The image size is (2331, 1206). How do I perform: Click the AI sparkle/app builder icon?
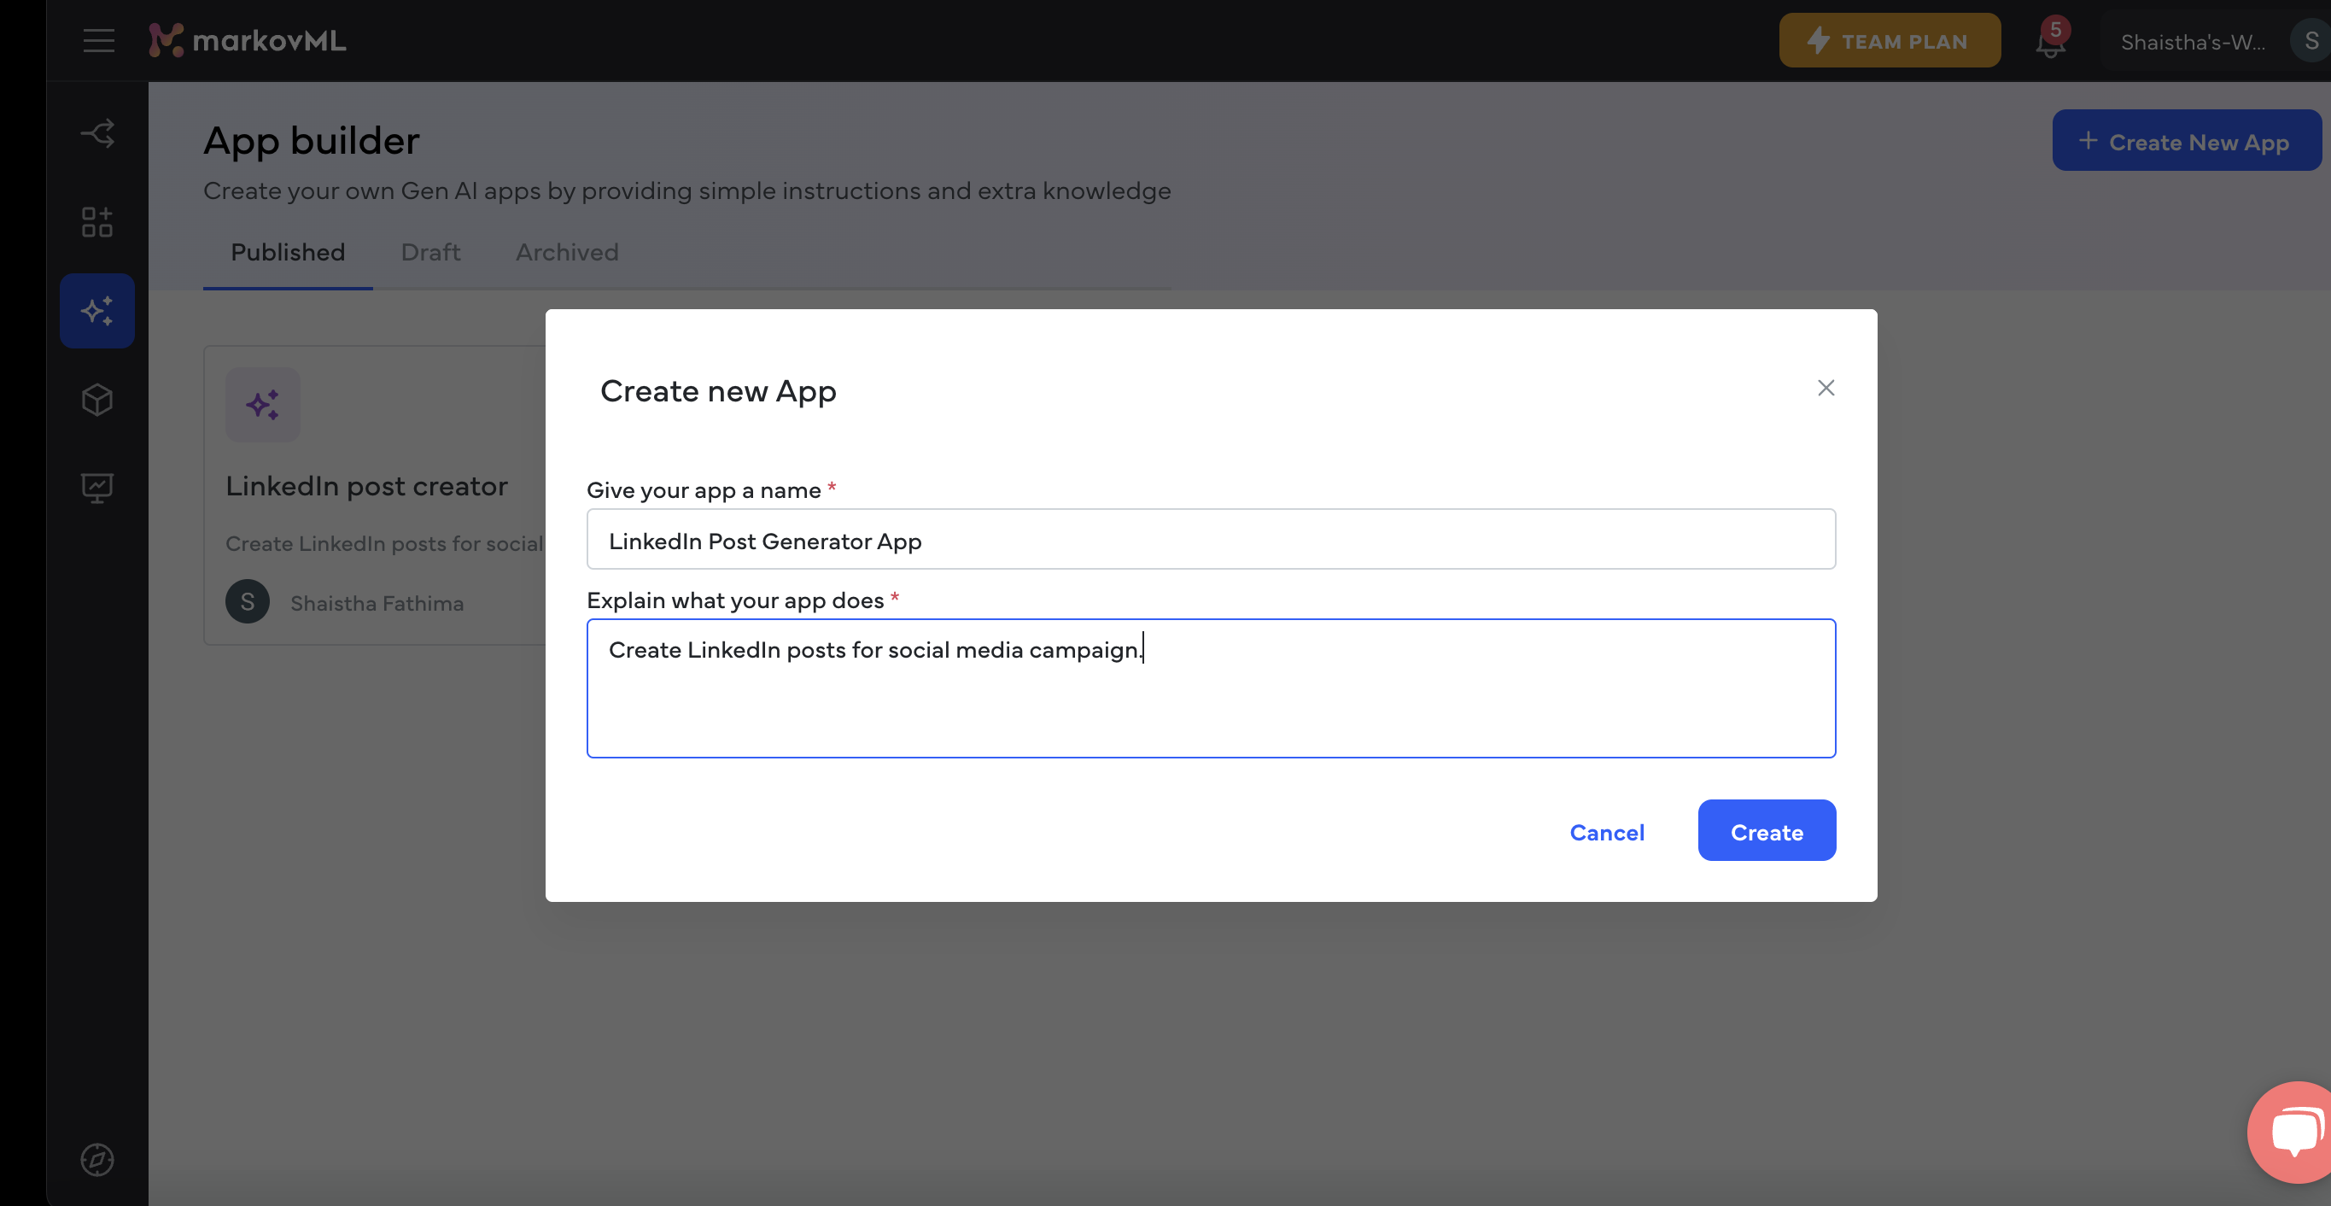click(96, 311)
